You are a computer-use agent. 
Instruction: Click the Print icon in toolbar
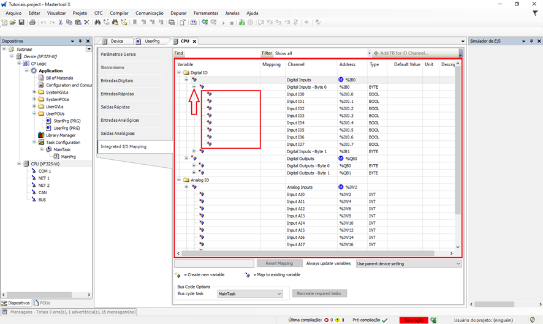[x=32, y=23]
